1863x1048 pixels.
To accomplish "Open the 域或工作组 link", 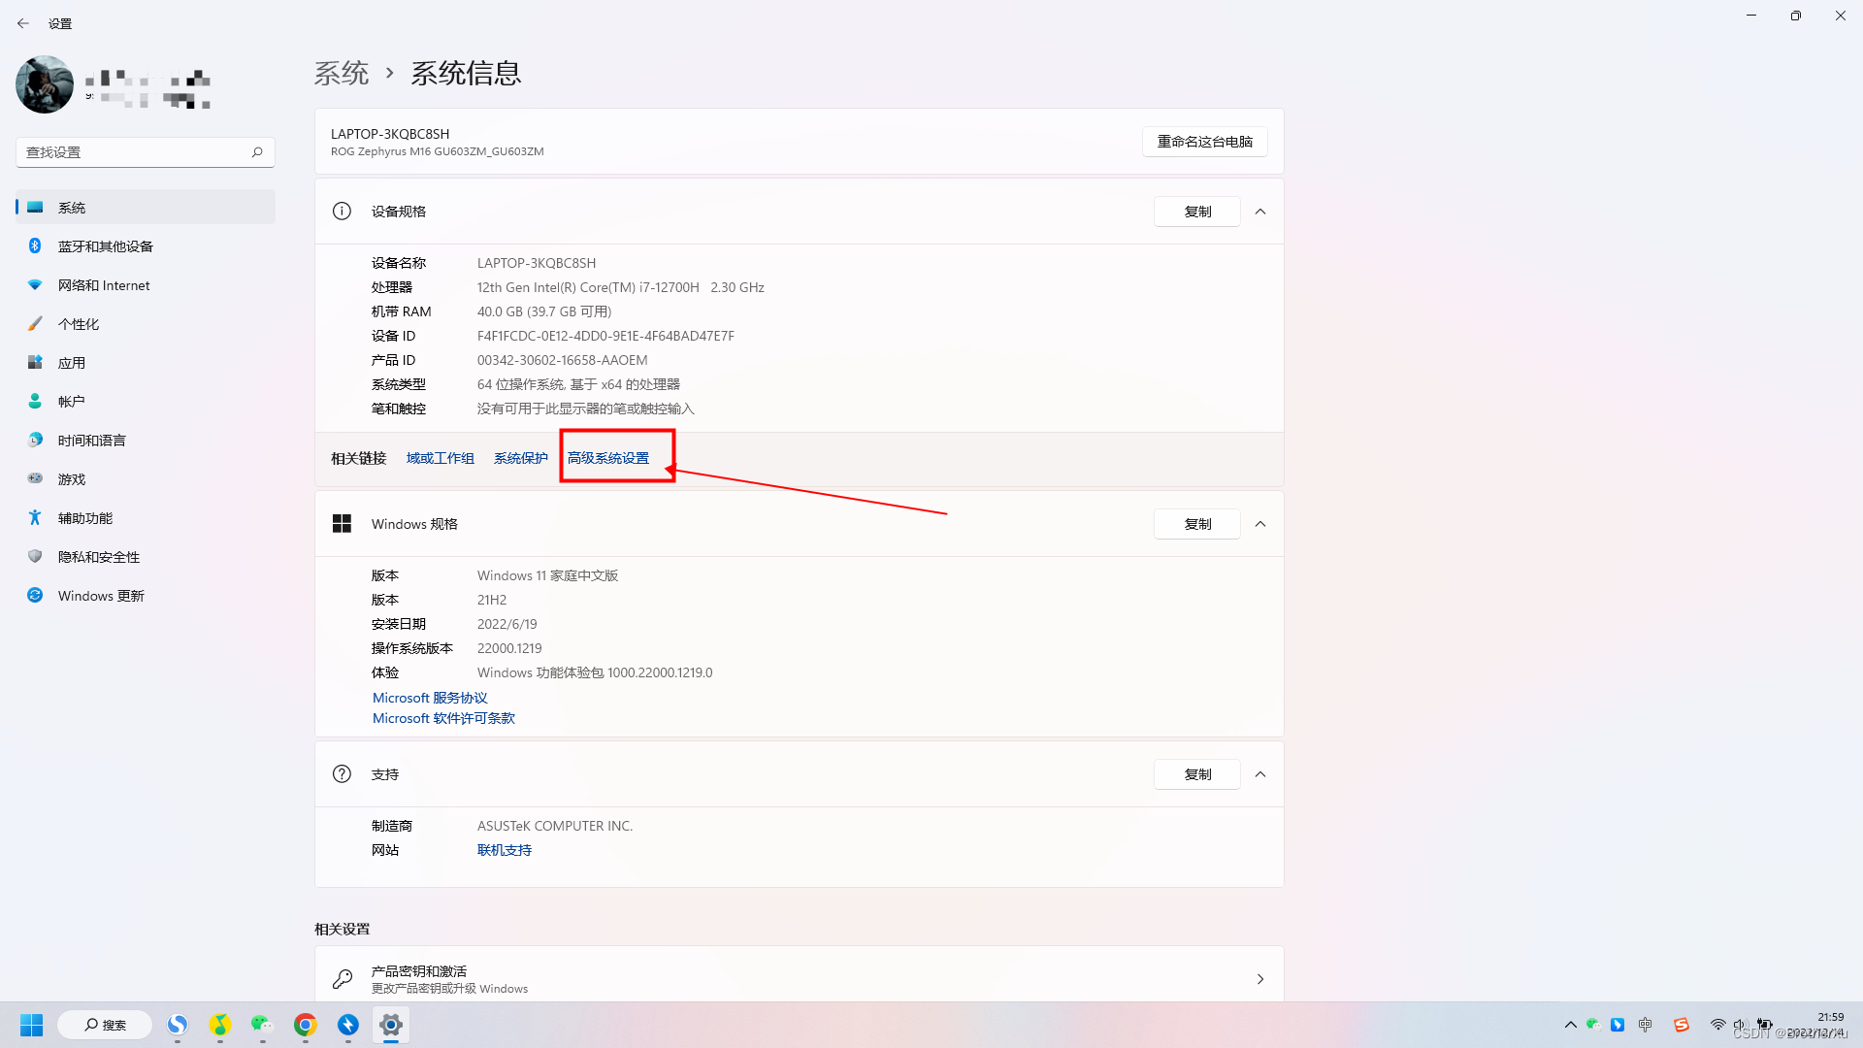I will (441, 458).
